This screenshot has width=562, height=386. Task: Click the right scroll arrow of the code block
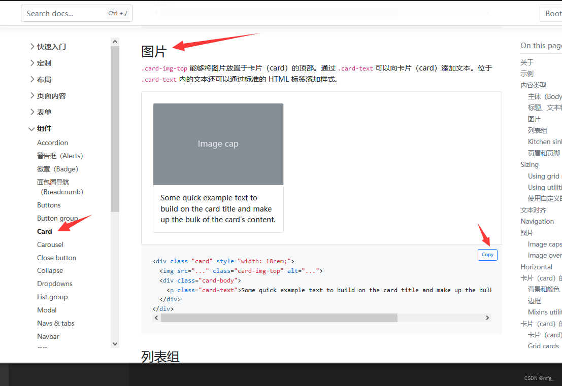tap(487, 317)
